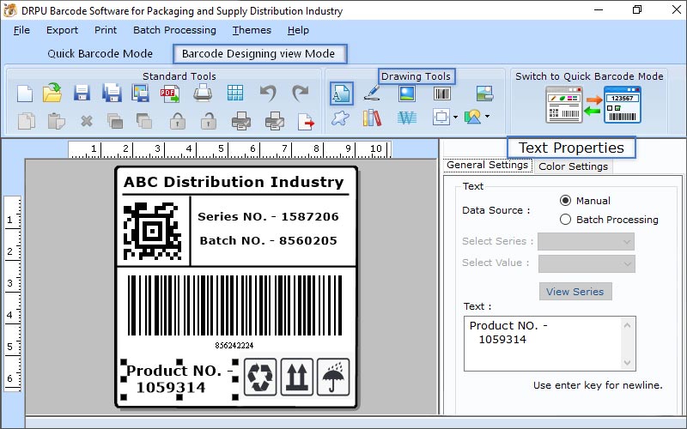Lock the selected object
Viewport: 687px width, 429px height.
(x=178, y=121)
